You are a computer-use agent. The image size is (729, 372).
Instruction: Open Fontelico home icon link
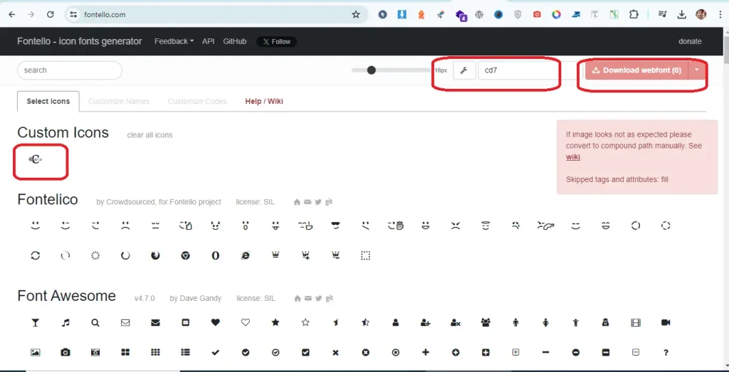click(x=297, y=202)
